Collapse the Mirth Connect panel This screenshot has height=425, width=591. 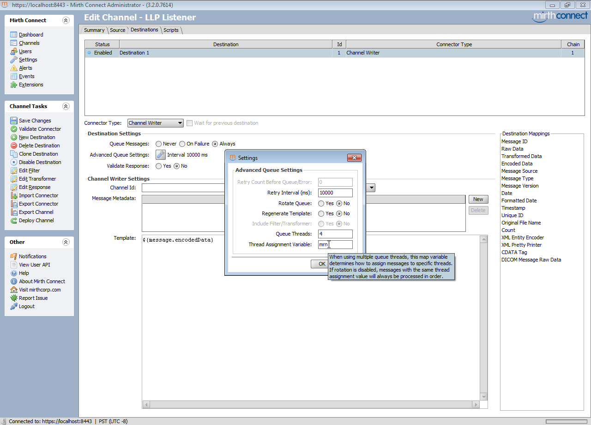pyautogui.click(x=66, y=20)
